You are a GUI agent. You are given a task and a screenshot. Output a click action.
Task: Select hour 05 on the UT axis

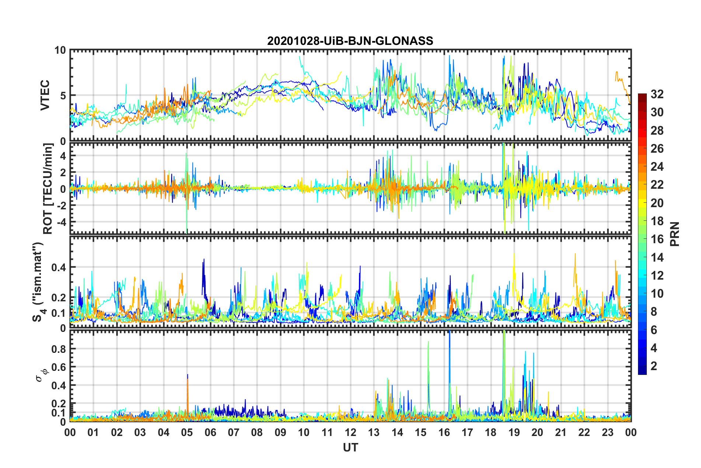pyautogui.click(x=187, y=432)
